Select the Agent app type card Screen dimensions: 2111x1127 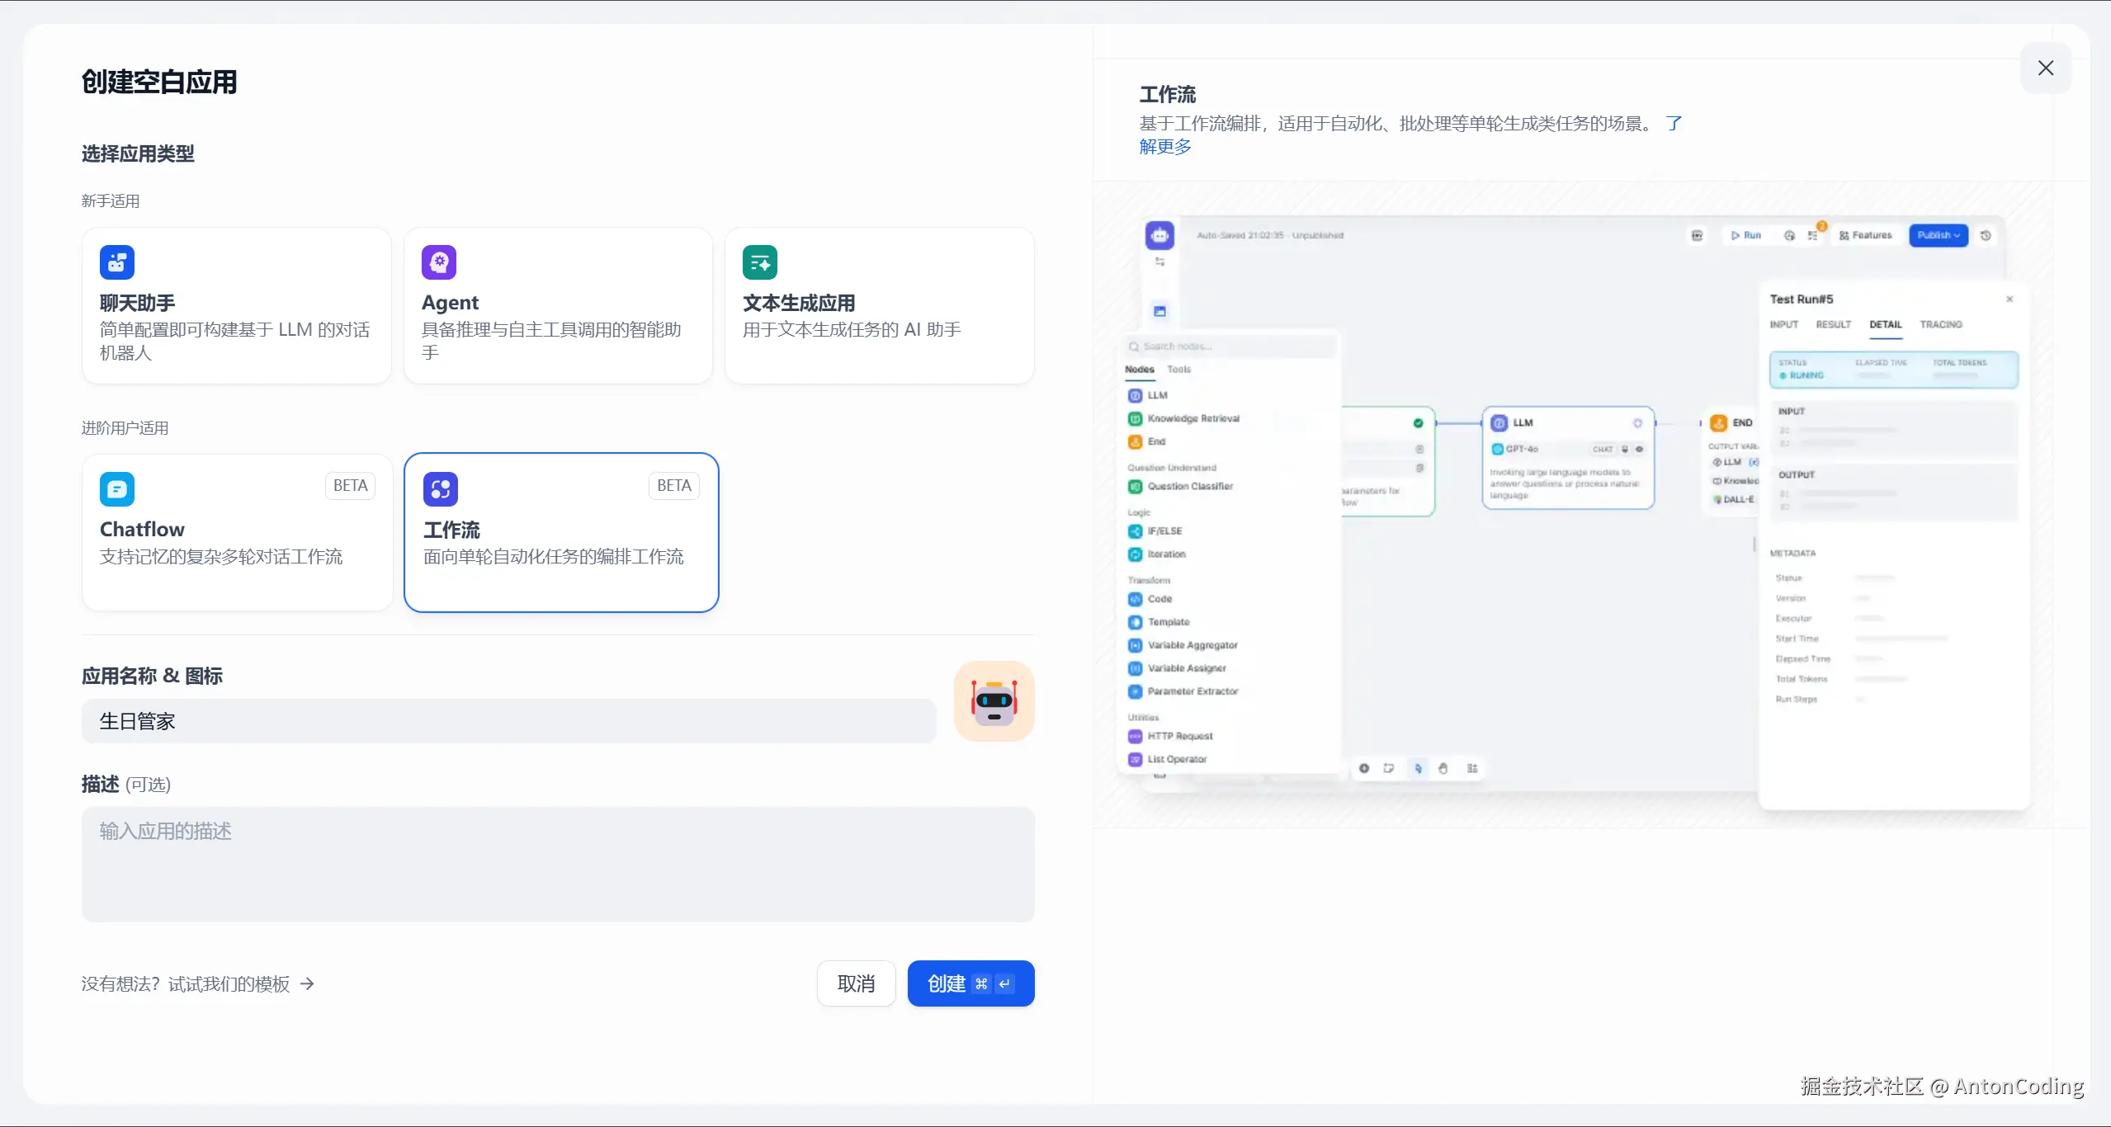558,306
